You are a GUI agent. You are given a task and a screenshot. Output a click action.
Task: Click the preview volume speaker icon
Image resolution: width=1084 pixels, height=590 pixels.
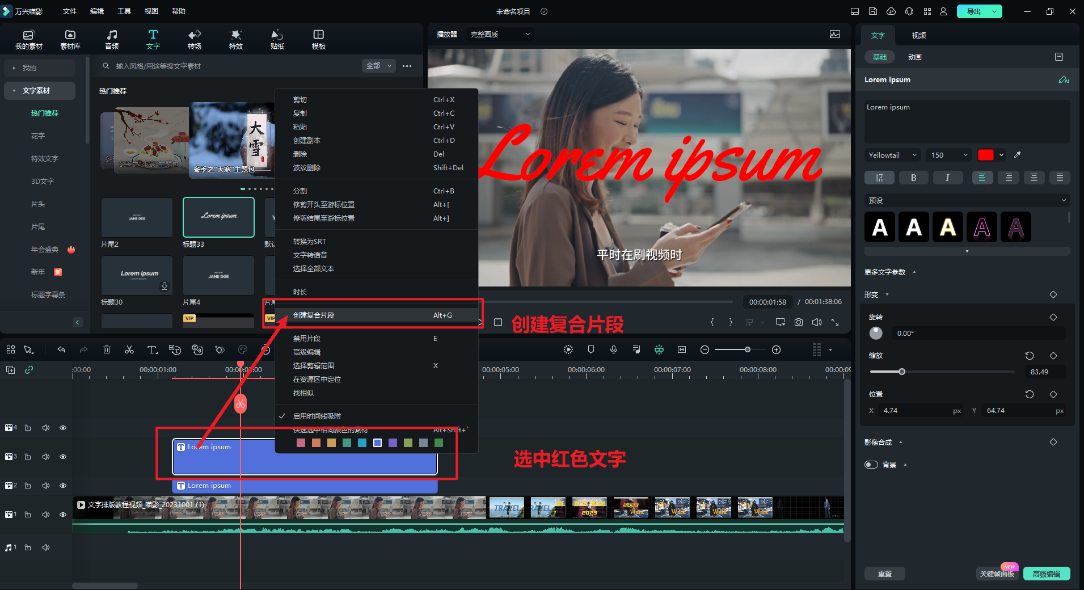817,322
